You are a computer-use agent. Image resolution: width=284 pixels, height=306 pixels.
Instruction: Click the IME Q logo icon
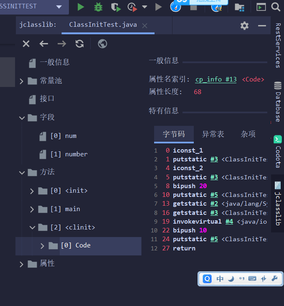(207, 279)
